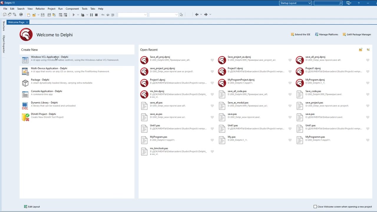Click the question mark help icon in title bar
Viewport: 377px width, 212px height.
click(358, 3)
